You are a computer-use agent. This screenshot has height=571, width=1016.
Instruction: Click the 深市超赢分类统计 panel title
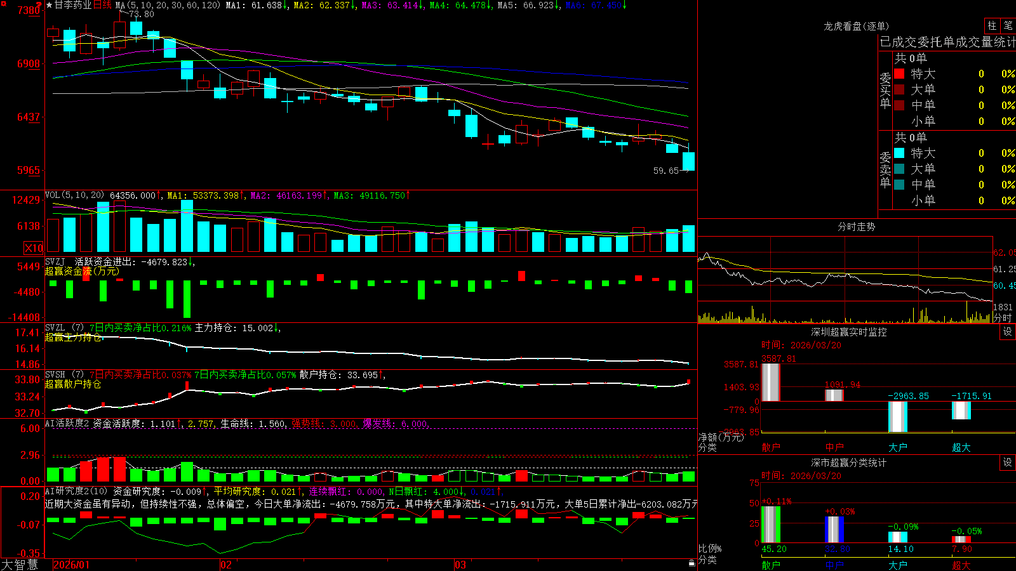click(x=849, y=463)
